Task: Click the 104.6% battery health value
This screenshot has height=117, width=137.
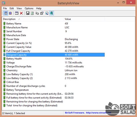Action: (x=68, y=59)
